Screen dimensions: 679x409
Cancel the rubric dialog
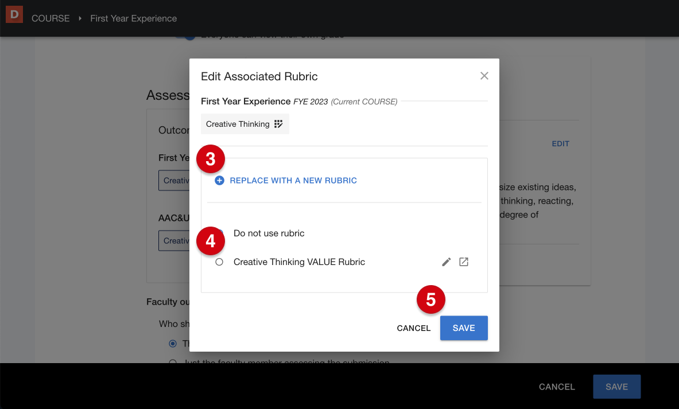(414, 328)
